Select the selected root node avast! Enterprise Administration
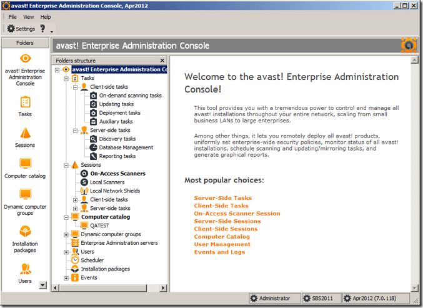423x308 pixels. click(x=119, y=69)
